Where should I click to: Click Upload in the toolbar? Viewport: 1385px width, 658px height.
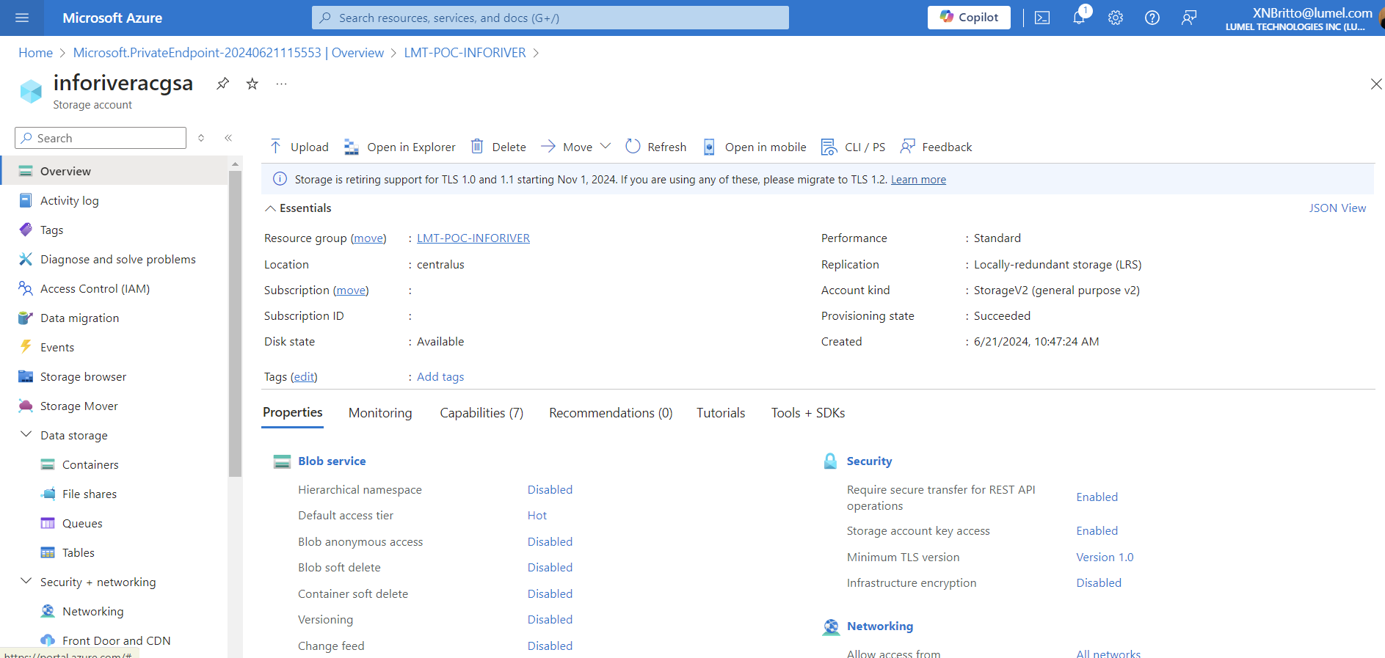(299, 147)
